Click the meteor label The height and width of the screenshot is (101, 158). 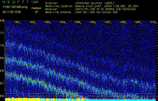(36, 8)
